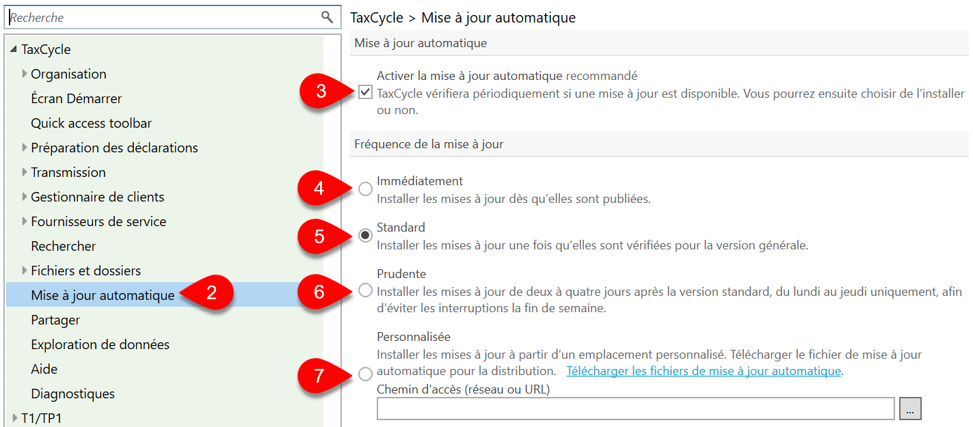Select the Standard update frequency

click(x=366, y=235)
